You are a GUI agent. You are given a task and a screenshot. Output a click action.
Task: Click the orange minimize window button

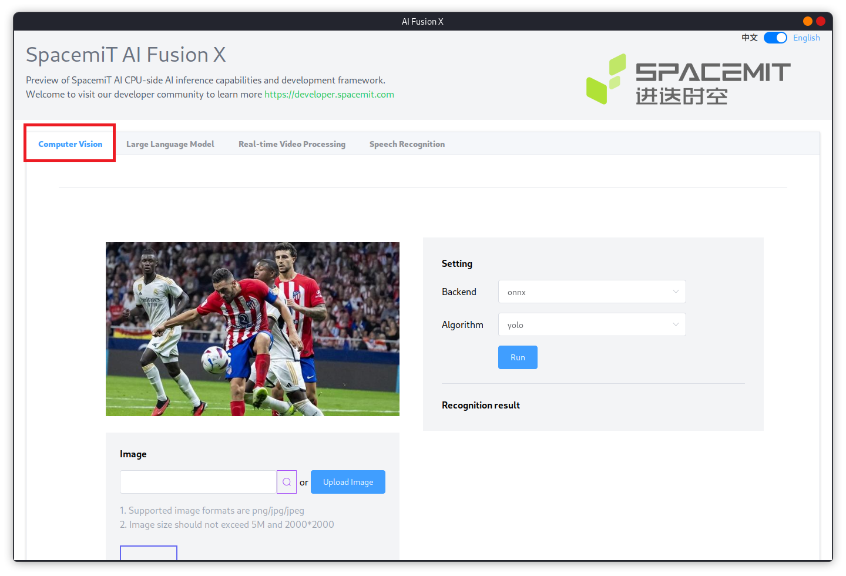808,21
